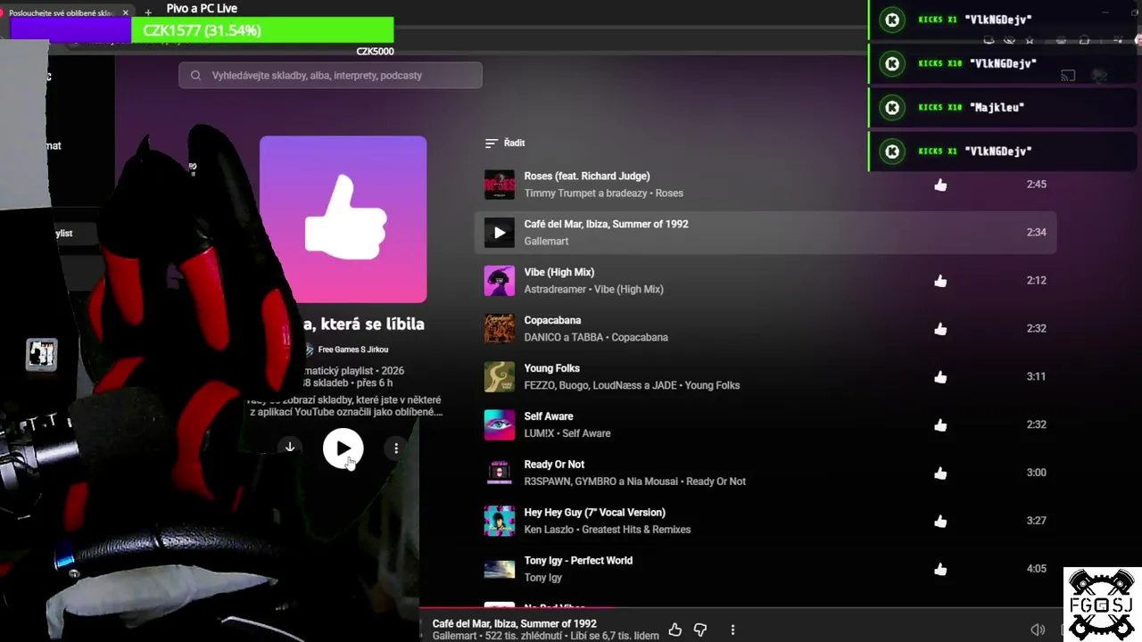
Task: Click the Cast icon near the top right
Action: [1067, 76]
